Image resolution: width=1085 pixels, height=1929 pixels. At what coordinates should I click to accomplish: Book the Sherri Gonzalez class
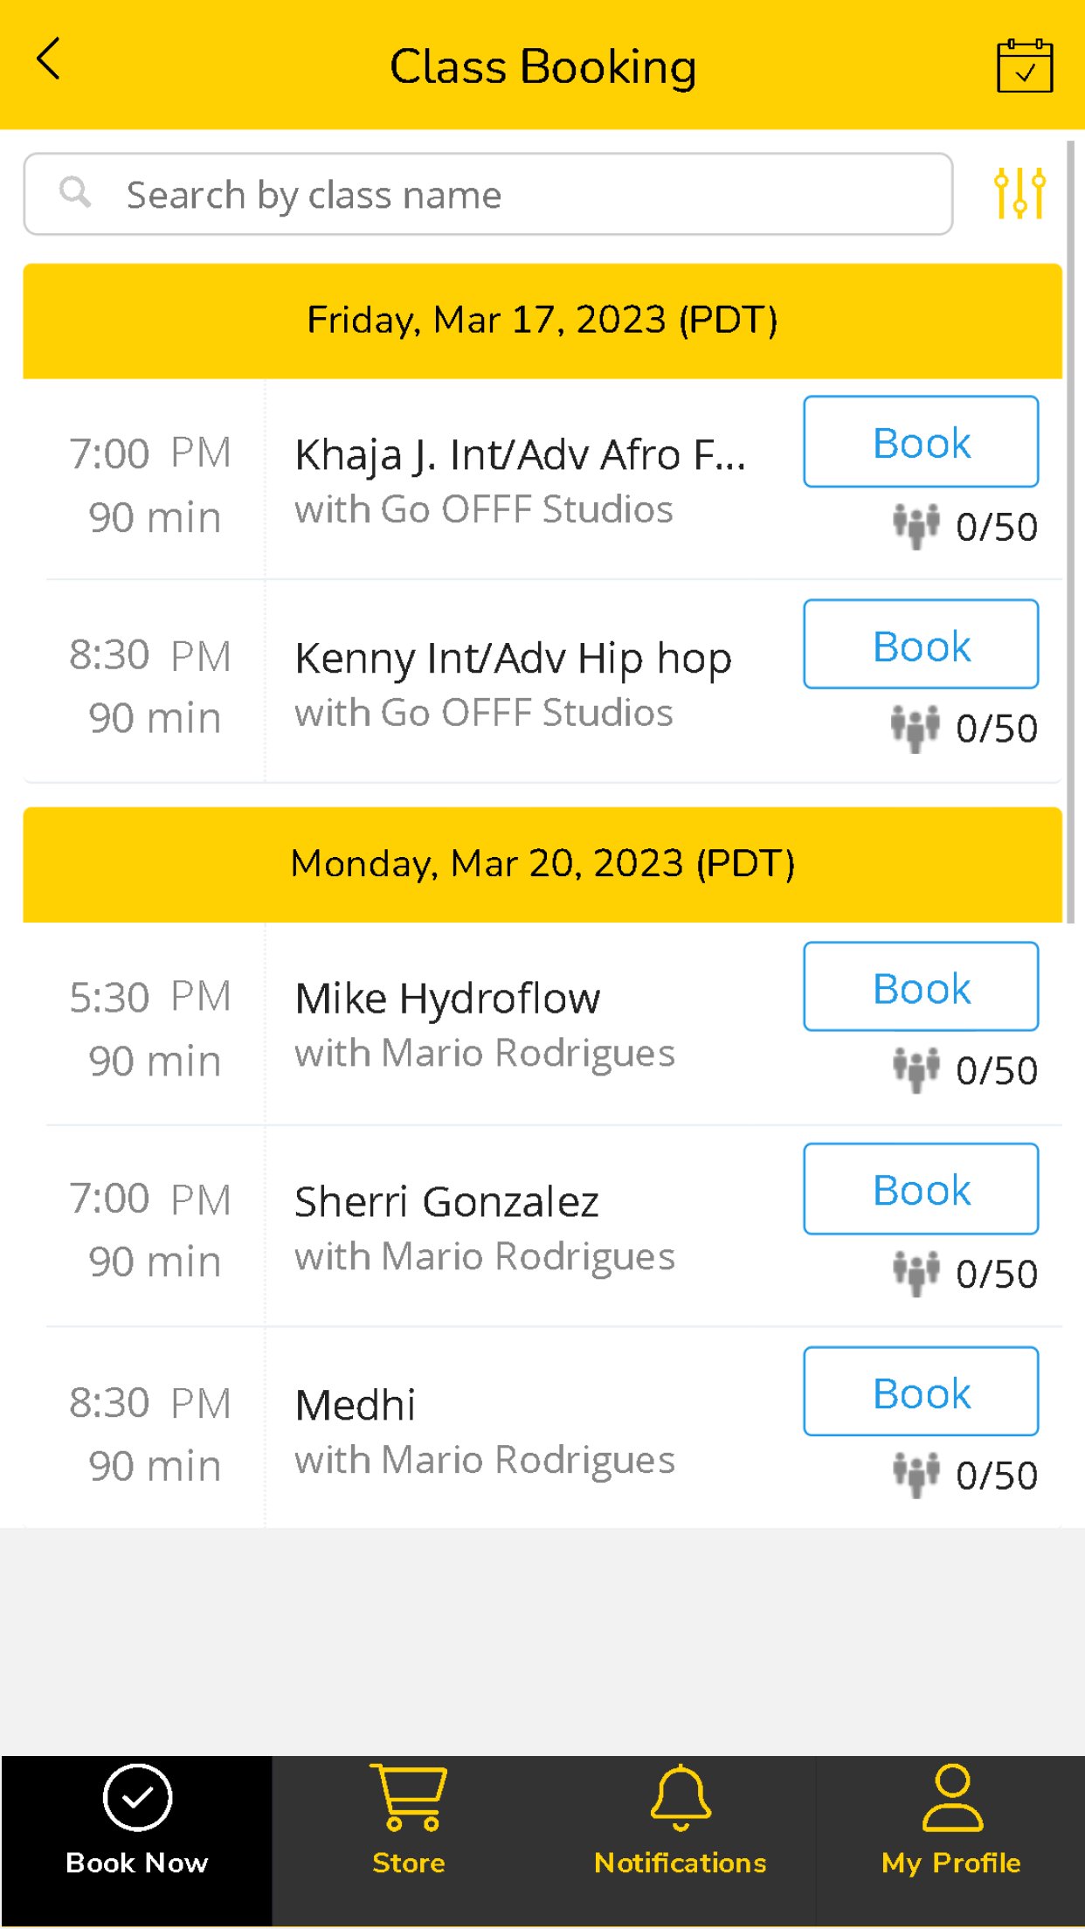(921, 1189)
